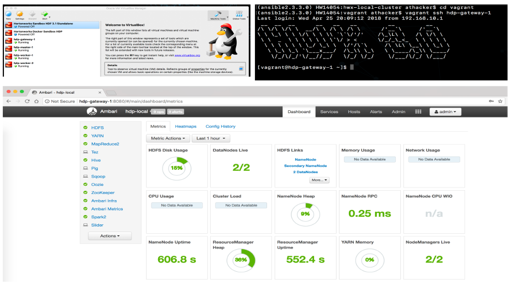The height and width of the screenshot is (290, 512).
Task: Click the Details pane icon in VirtualBox
Action: pyautogui.click(x=241, y=69)
